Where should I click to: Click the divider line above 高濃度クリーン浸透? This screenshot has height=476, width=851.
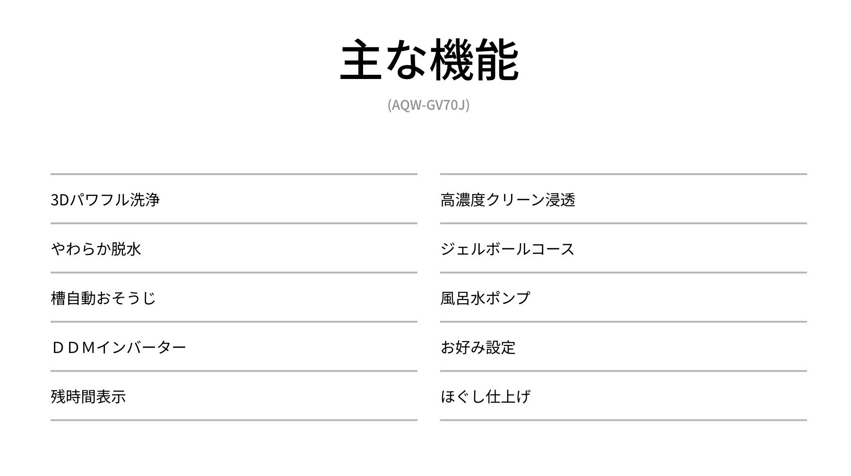pos(623,174)
